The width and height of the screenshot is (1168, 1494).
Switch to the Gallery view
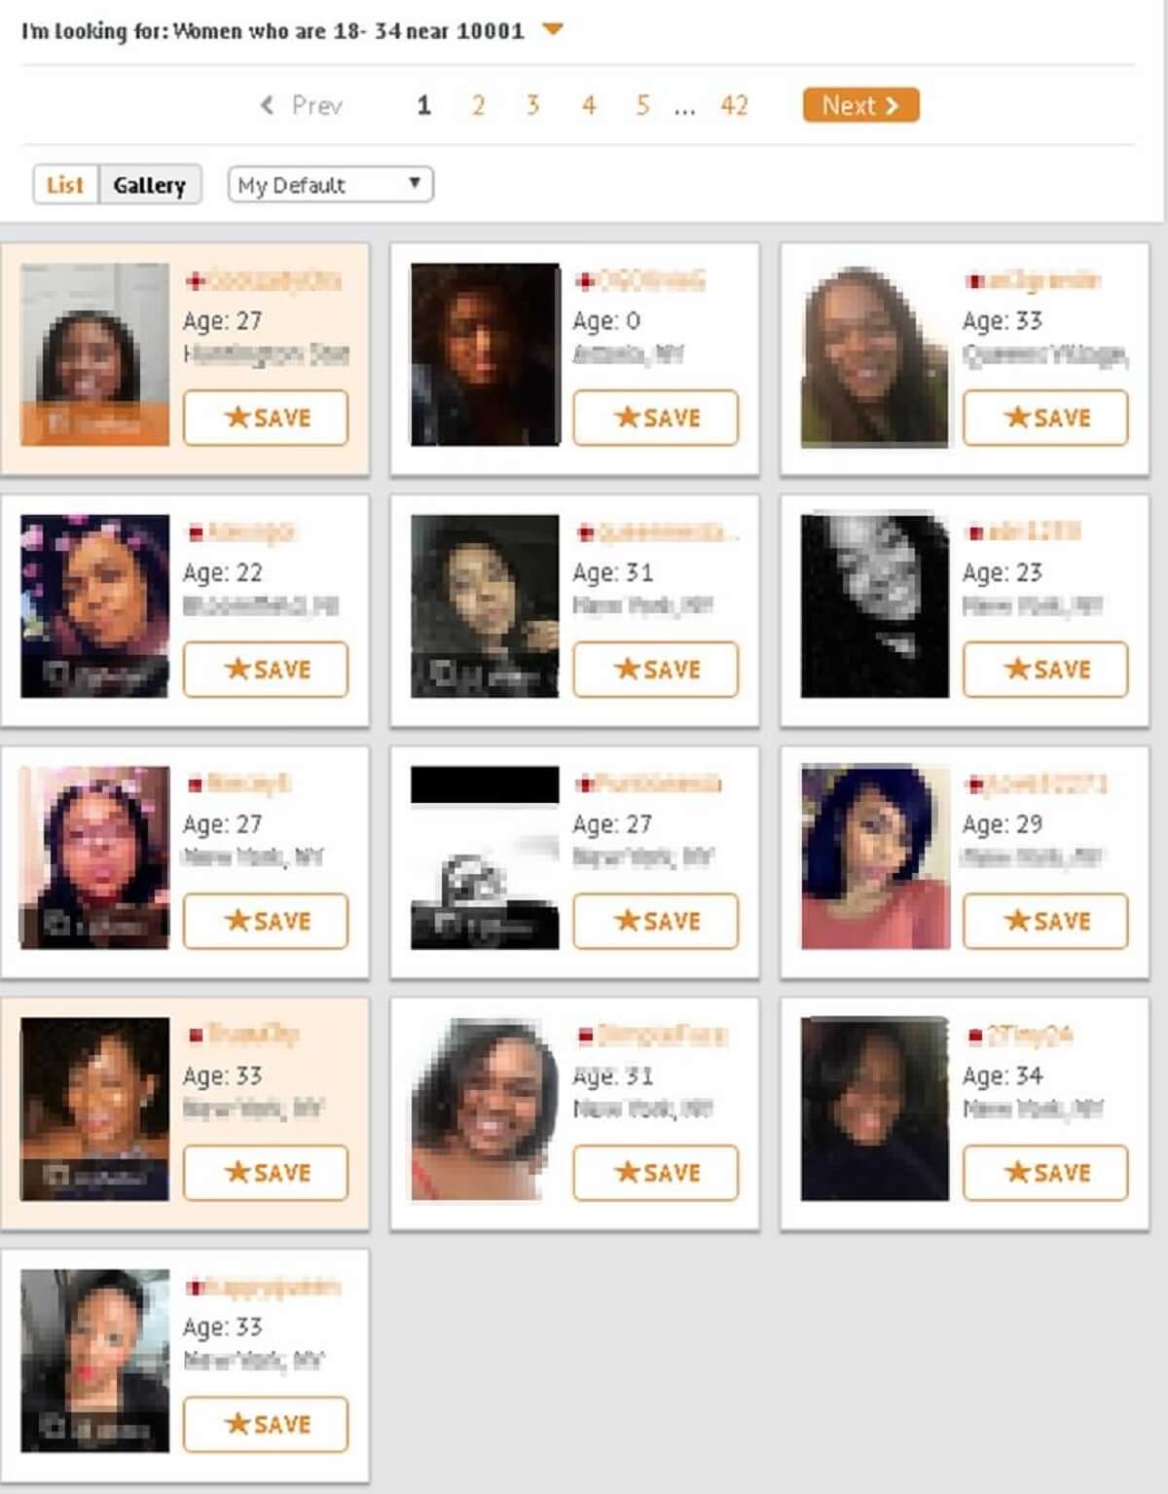pos(149,184)
